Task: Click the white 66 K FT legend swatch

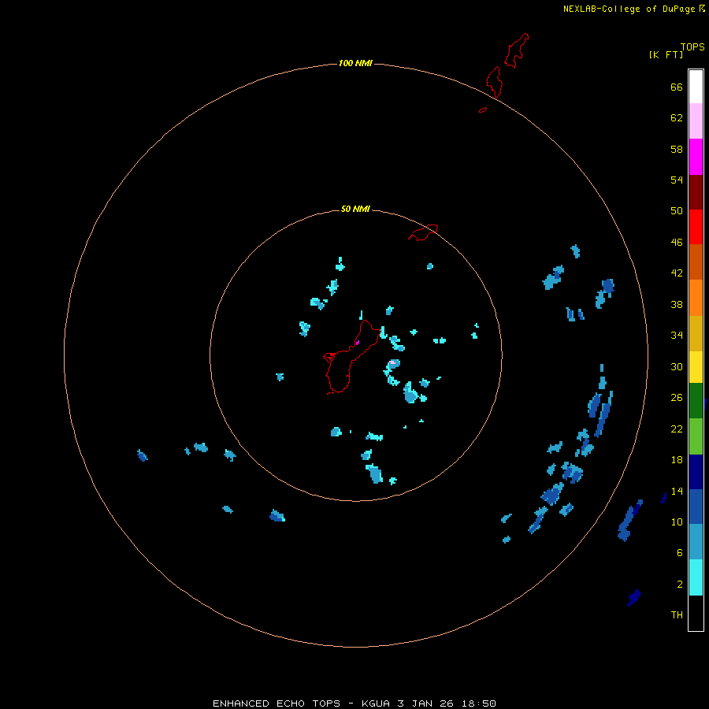Action: click(x=696, y=87)
